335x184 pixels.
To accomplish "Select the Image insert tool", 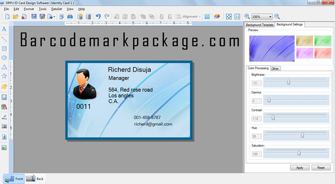I will (x=4, y=97).
